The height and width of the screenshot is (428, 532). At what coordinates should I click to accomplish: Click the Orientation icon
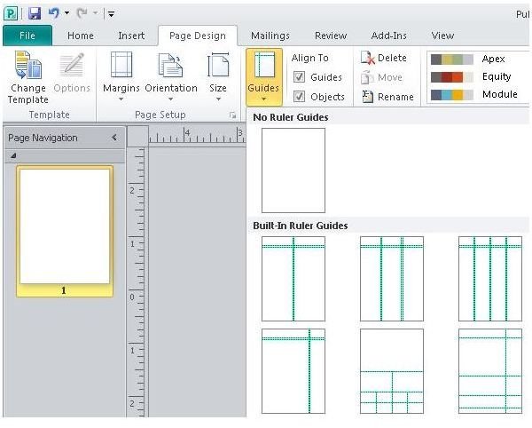(170, 66)
